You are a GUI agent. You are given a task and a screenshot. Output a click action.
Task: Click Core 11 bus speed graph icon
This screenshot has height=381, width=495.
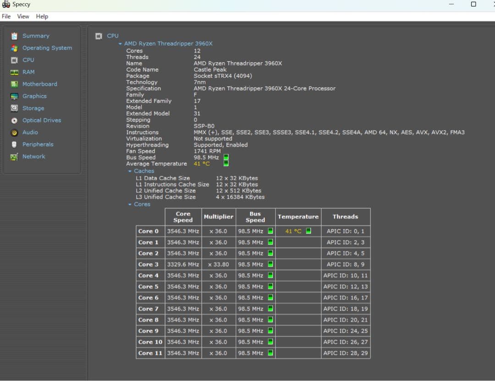[x=270, y=353]
